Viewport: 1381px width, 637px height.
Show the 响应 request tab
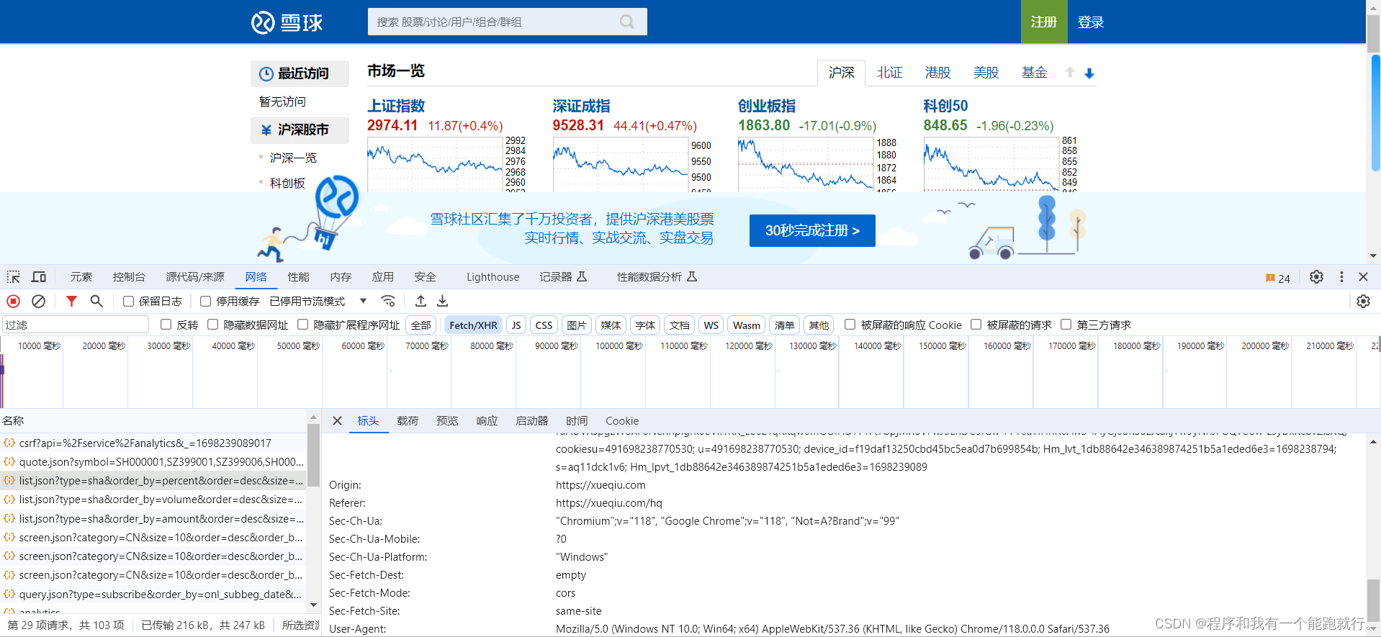487,421
